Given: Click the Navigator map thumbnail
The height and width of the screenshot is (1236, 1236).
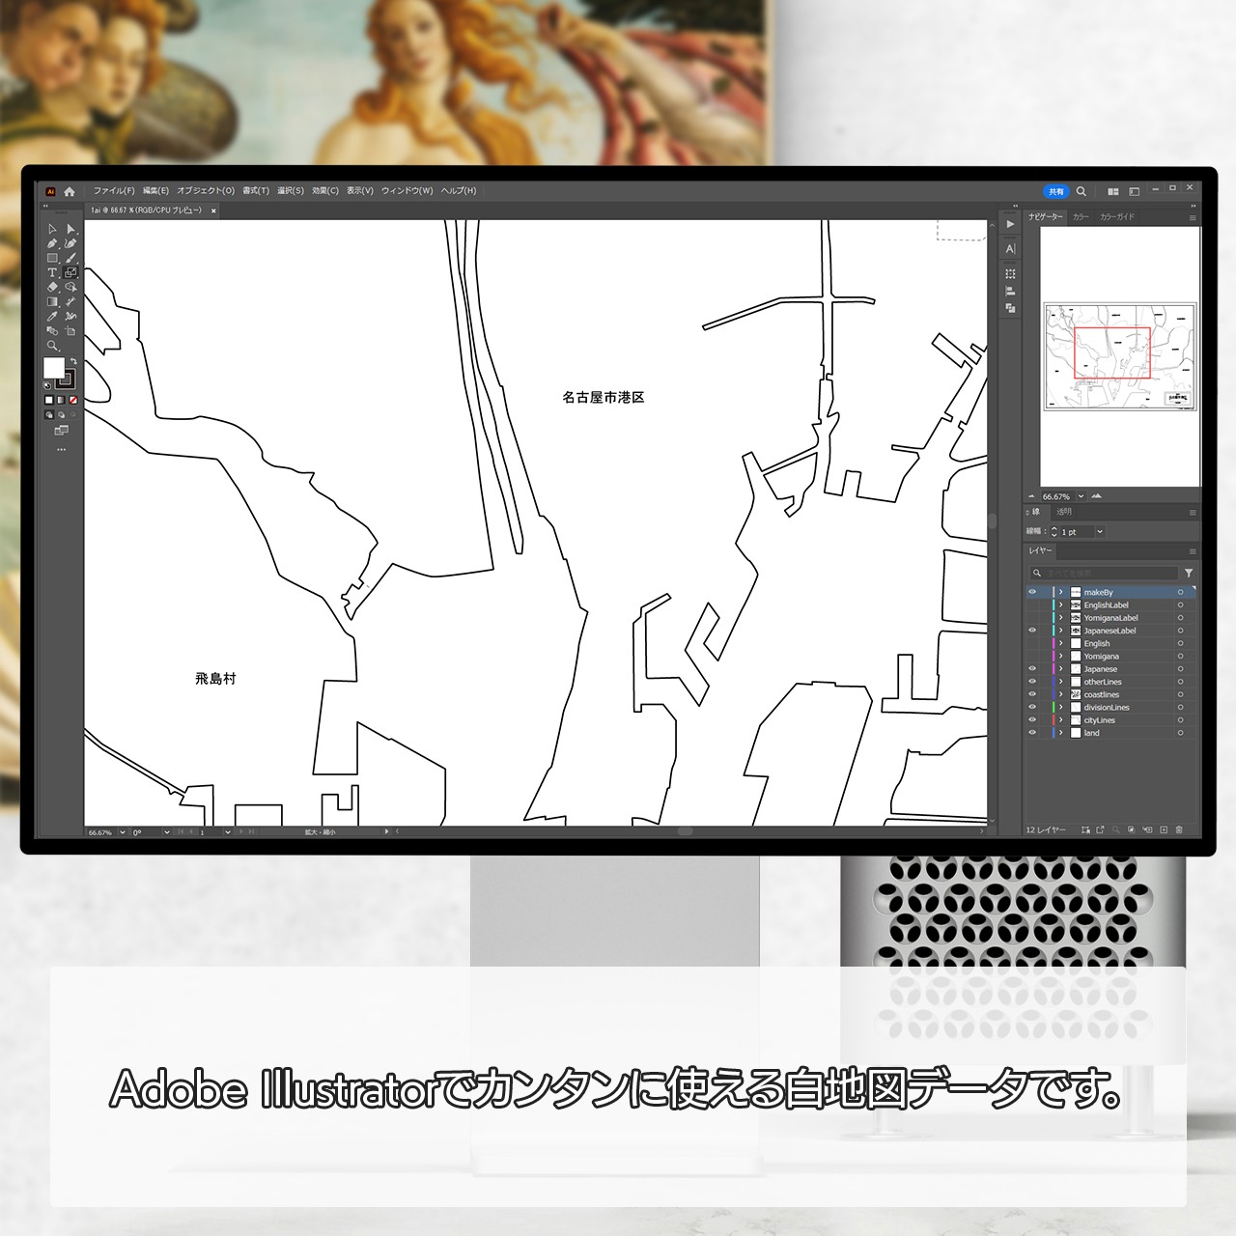Looking at the screenshot, I should (1120, 356).
